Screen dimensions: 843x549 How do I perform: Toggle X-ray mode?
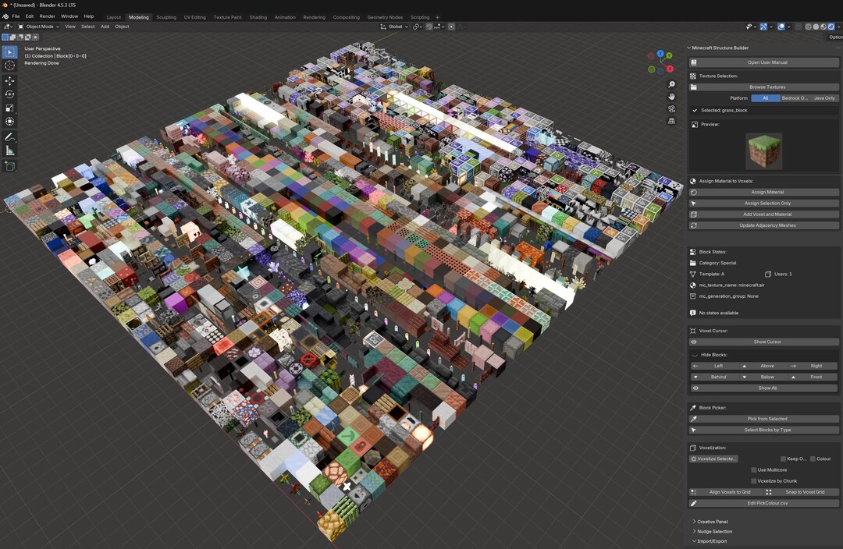[x=799, y=27]
